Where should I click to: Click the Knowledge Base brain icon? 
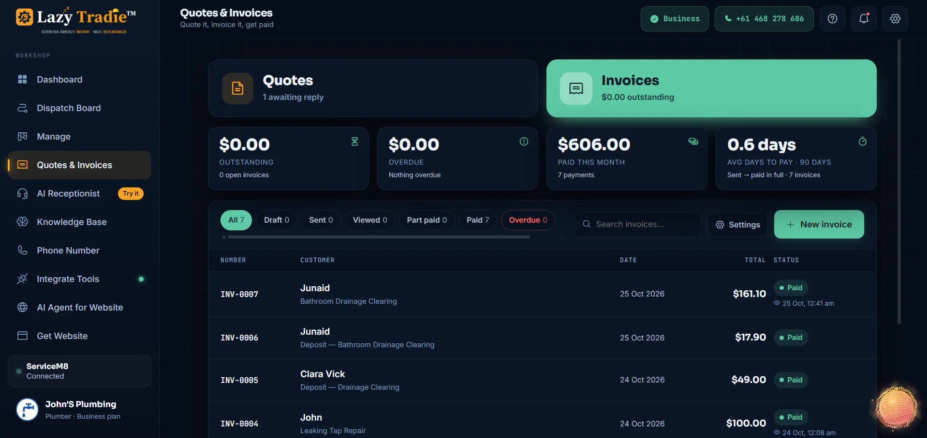tap(22, 222)
